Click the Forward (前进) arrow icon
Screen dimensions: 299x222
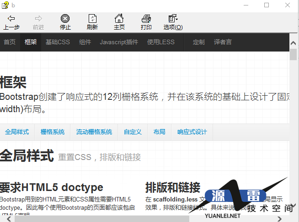(38, 18)
